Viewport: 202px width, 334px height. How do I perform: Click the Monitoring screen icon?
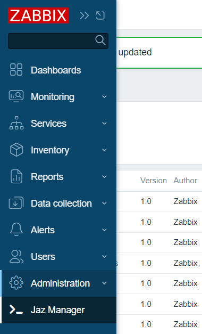click(x=16, y=96)
